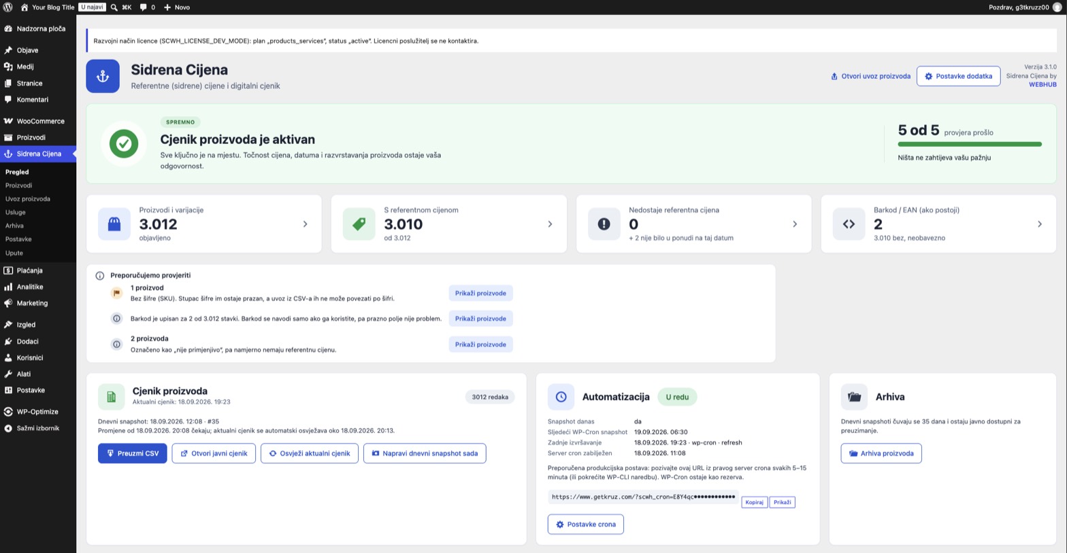Open the Uvoz proizvoda submenu item
The width and height of the screenshot is (1067, 553).
[x=28, y=199]
